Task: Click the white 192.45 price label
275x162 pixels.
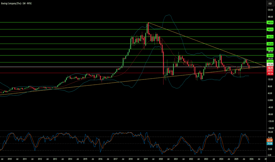Action: (x=270, y=65)
